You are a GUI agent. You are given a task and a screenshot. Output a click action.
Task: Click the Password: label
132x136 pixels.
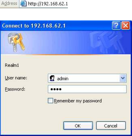pos(15,89)
